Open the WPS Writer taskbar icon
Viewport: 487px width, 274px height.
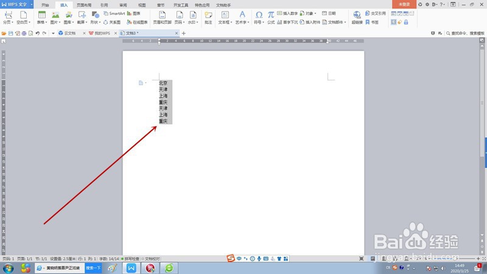[x=131, y=268]
